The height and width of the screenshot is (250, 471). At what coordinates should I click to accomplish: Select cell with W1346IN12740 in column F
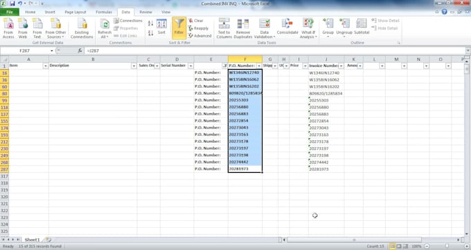245,73
